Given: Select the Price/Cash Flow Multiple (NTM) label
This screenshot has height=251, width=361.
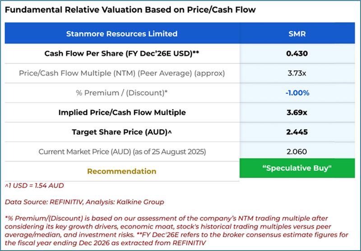Looking at the screenshot, I should tap(122, 73).
